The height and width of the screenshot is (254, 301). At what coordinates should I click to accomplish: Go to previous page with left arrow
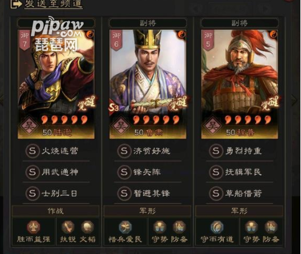point(1,100)
